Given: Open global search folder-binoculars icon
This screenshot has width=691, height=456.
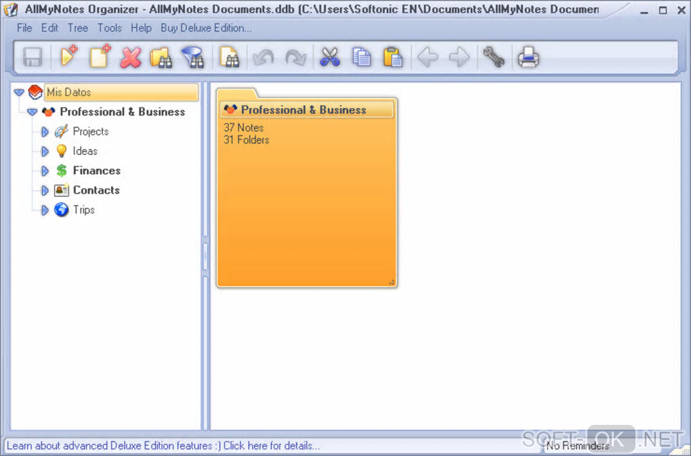Looking at the screenshot, I should pyautogui.click(x=161, y=58).
